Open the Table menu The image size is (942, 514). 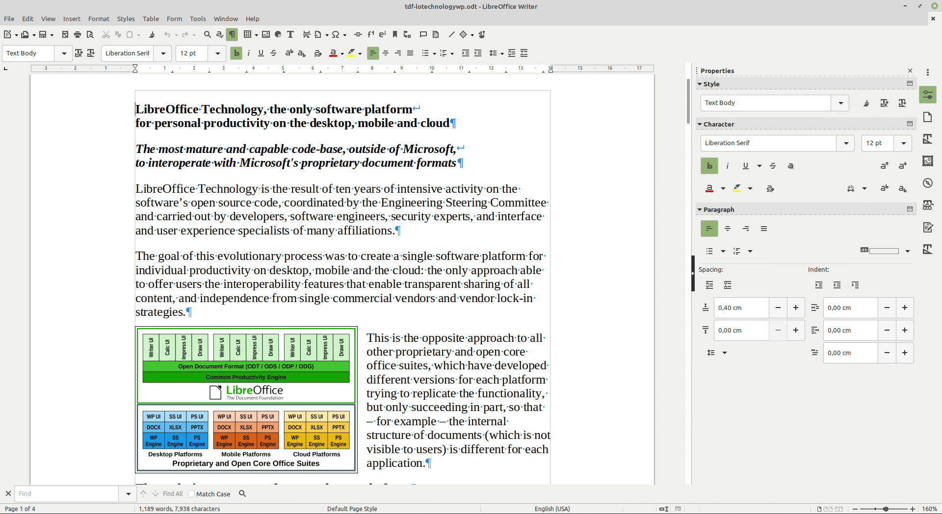coord(151,19)
